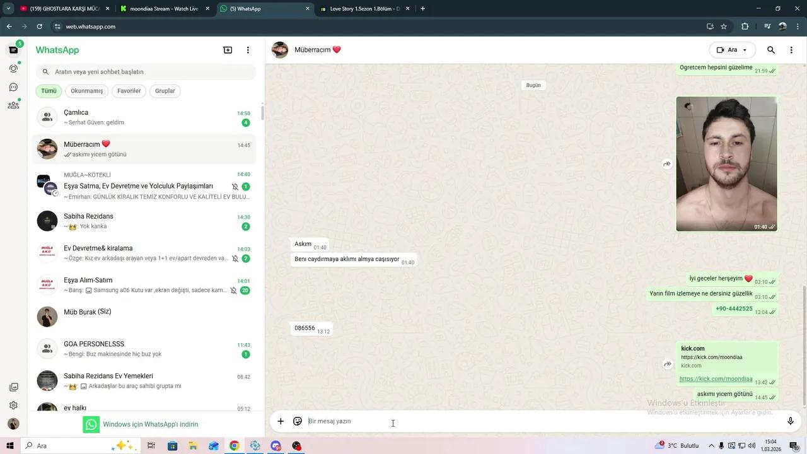This screenshot has height=454, width=807.
Task: Click the conversation messages scrollbar
Action: point(804,347)
